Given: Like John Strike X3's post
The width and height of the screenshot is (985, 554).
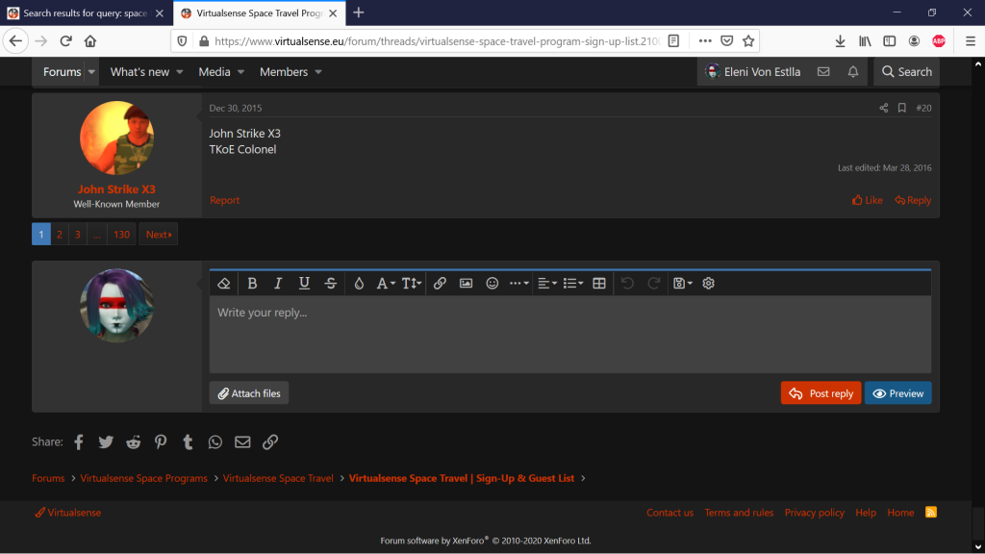Looking at the screenshot, I should point(867,200).
